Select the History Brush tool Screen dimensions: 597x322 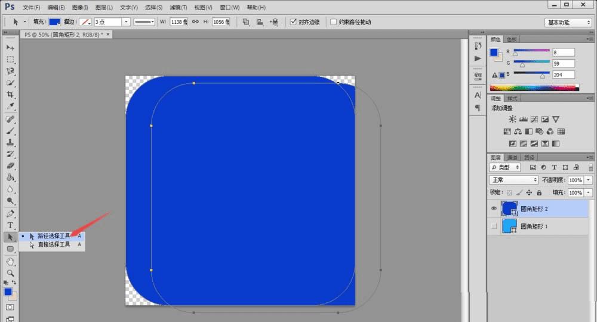[x=10, y=154]
